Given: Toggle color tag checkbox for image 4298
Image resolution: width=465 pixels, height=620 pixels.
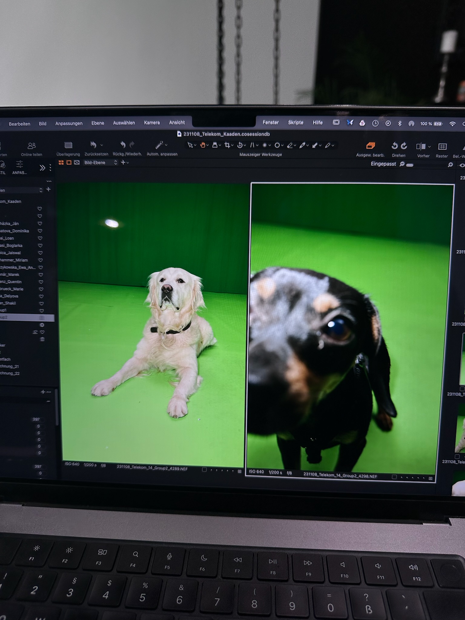Looking at the screenshot, I should pyautogui.click(x=394, y=477).
